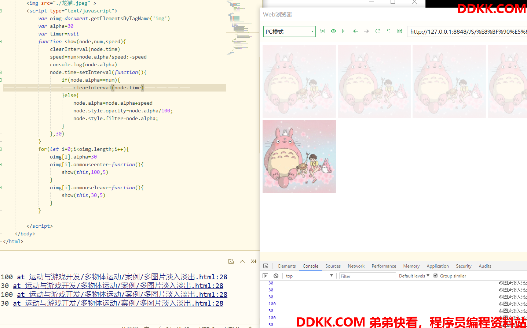Screen dimensions: 527x328
Task: Click the 'Web浏览器' panel title
Action: click(278, 15)
